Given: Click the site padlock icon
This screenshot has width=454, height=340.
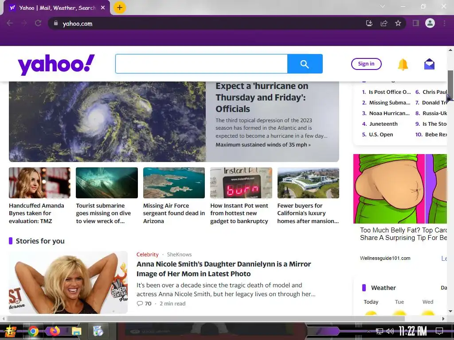Looking at the screenshot, I should 56,23.
